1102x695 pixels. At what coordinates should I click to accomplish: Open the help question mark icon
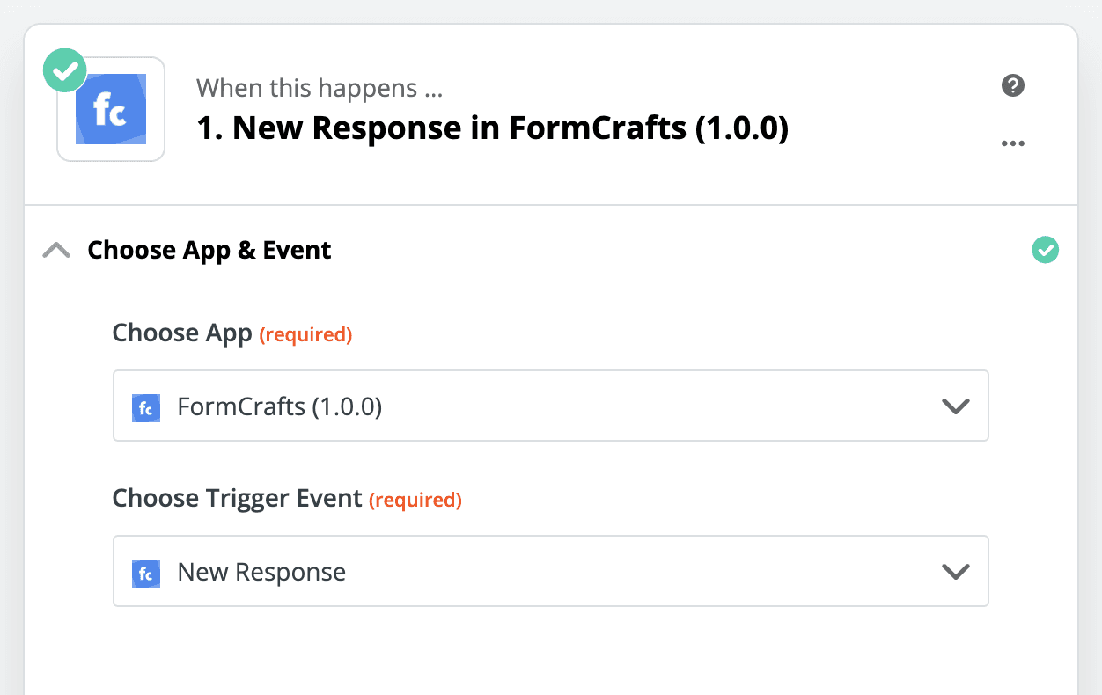click(1013, 85)
